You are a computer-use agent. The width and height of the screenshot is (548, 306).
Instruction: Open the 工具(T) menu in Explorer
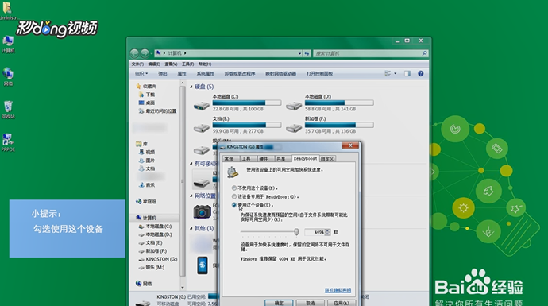coord(187,64)
